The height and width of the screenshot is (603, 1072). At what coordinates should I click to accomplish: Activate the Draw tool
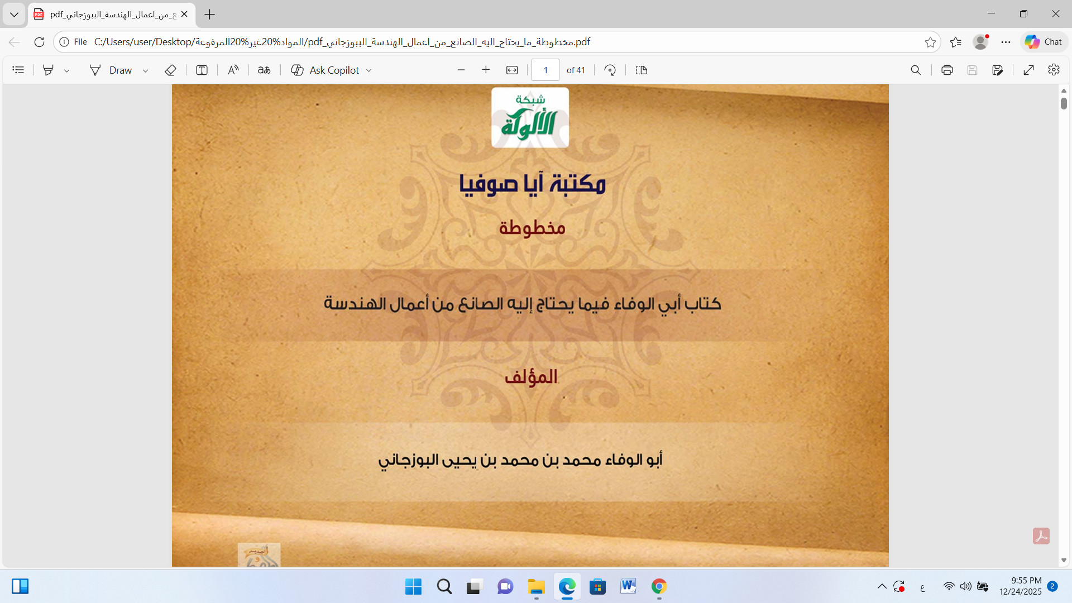pos(112,70)
